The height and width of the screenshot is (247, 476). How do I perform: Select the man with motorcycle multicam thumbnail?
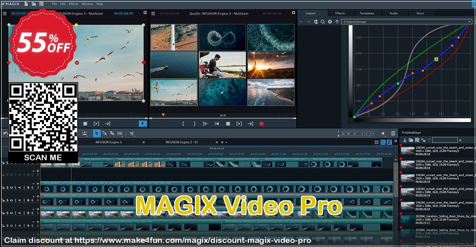(x=222, y=65)
